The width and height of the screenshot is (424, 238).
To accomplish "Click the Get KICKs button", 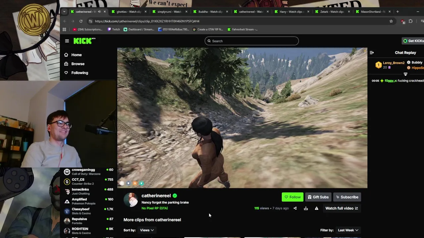I will click(413, 41).
